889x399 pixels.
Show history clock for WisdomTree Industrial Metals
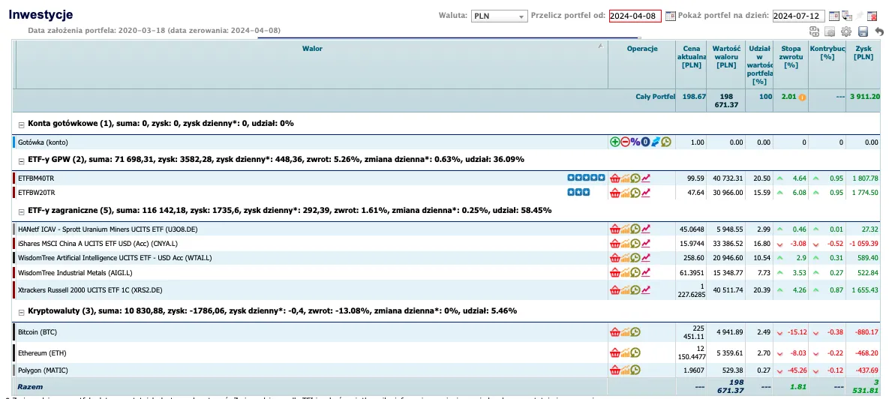(x=635, y=272)
